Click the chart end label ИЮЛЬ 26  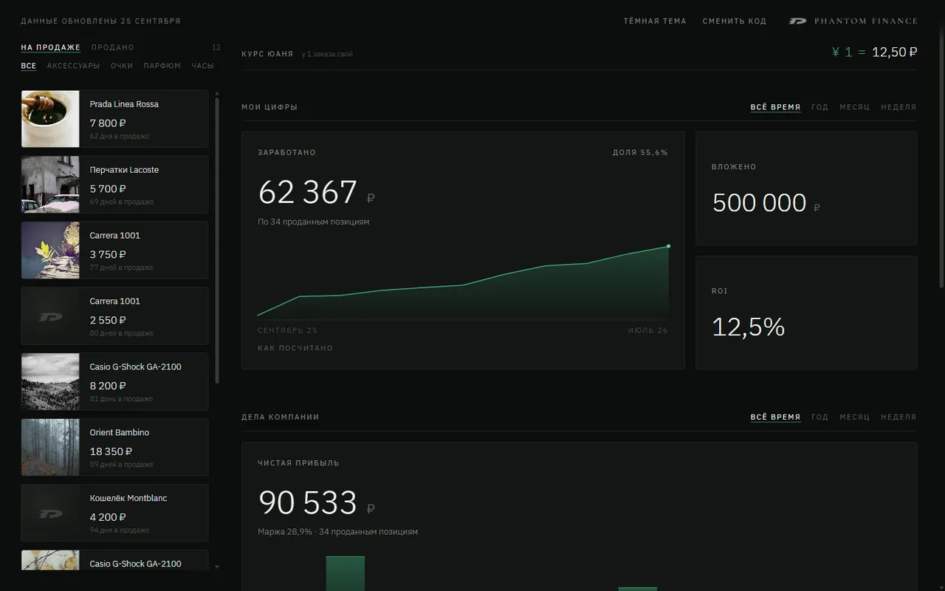click(x=648, y=330)
